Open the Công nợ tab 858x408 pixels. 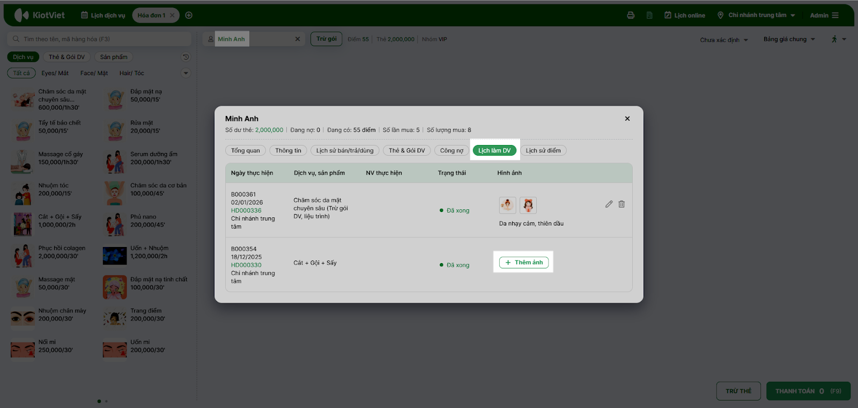coord(452,151)
